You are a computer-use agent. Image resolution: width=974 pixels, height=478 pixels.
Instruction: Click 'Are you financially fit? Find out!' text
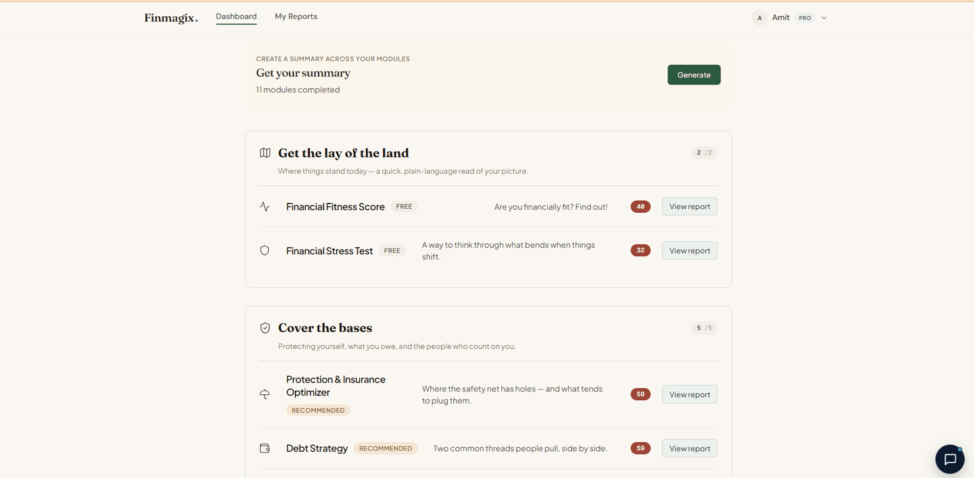coord(551,207)
